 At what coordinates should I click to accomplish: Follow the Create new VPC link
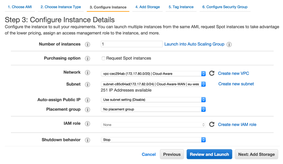click(233, 73)
